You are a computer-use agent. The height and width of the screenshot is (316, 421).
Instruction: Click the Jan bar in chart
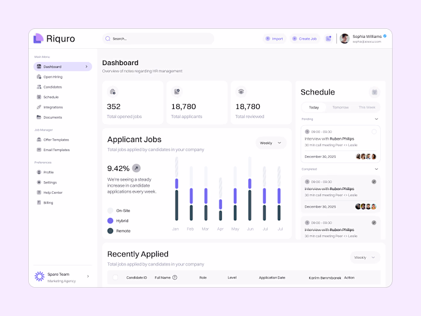[x=176, y=189]
